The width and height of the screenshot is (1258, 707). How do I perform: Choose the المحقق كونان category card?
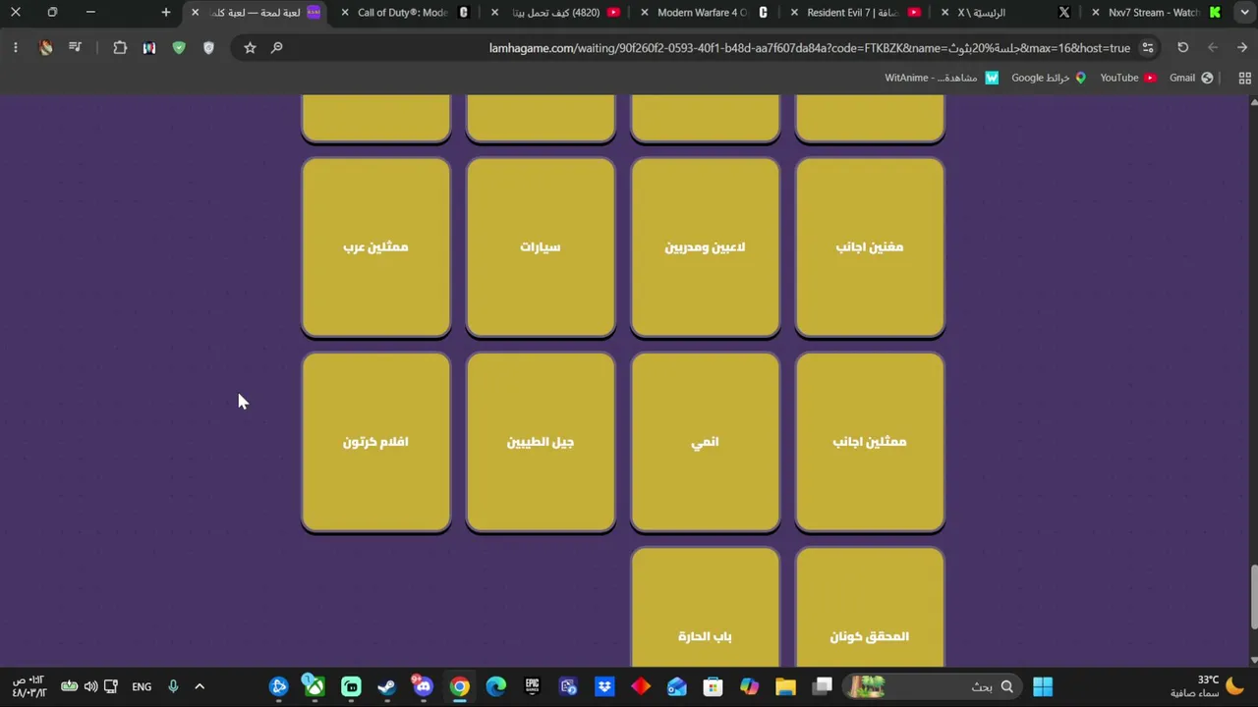click(870, 609)
